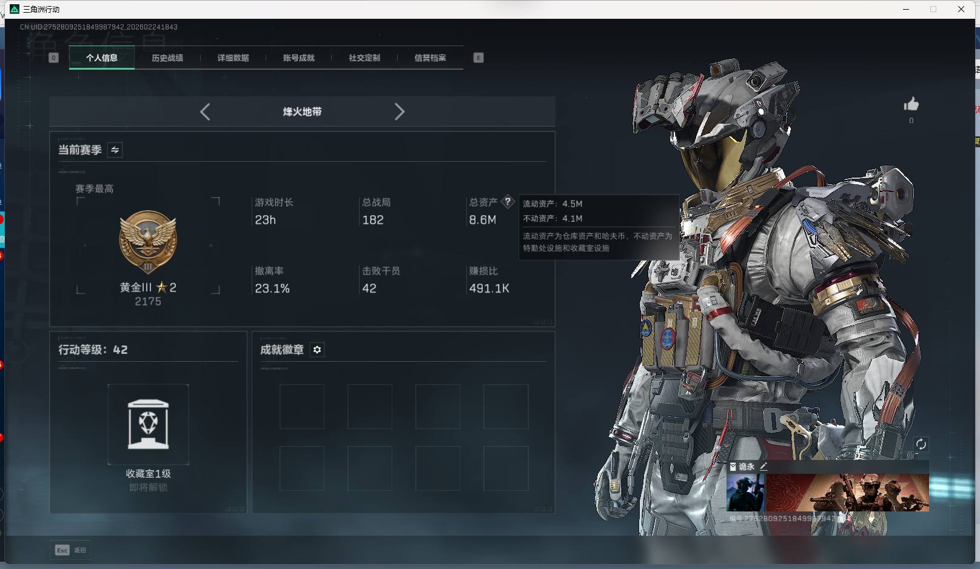Click the 黄金III rank medal
The height and width of the screenshot is (569, 980).
(x=148, y=242)
